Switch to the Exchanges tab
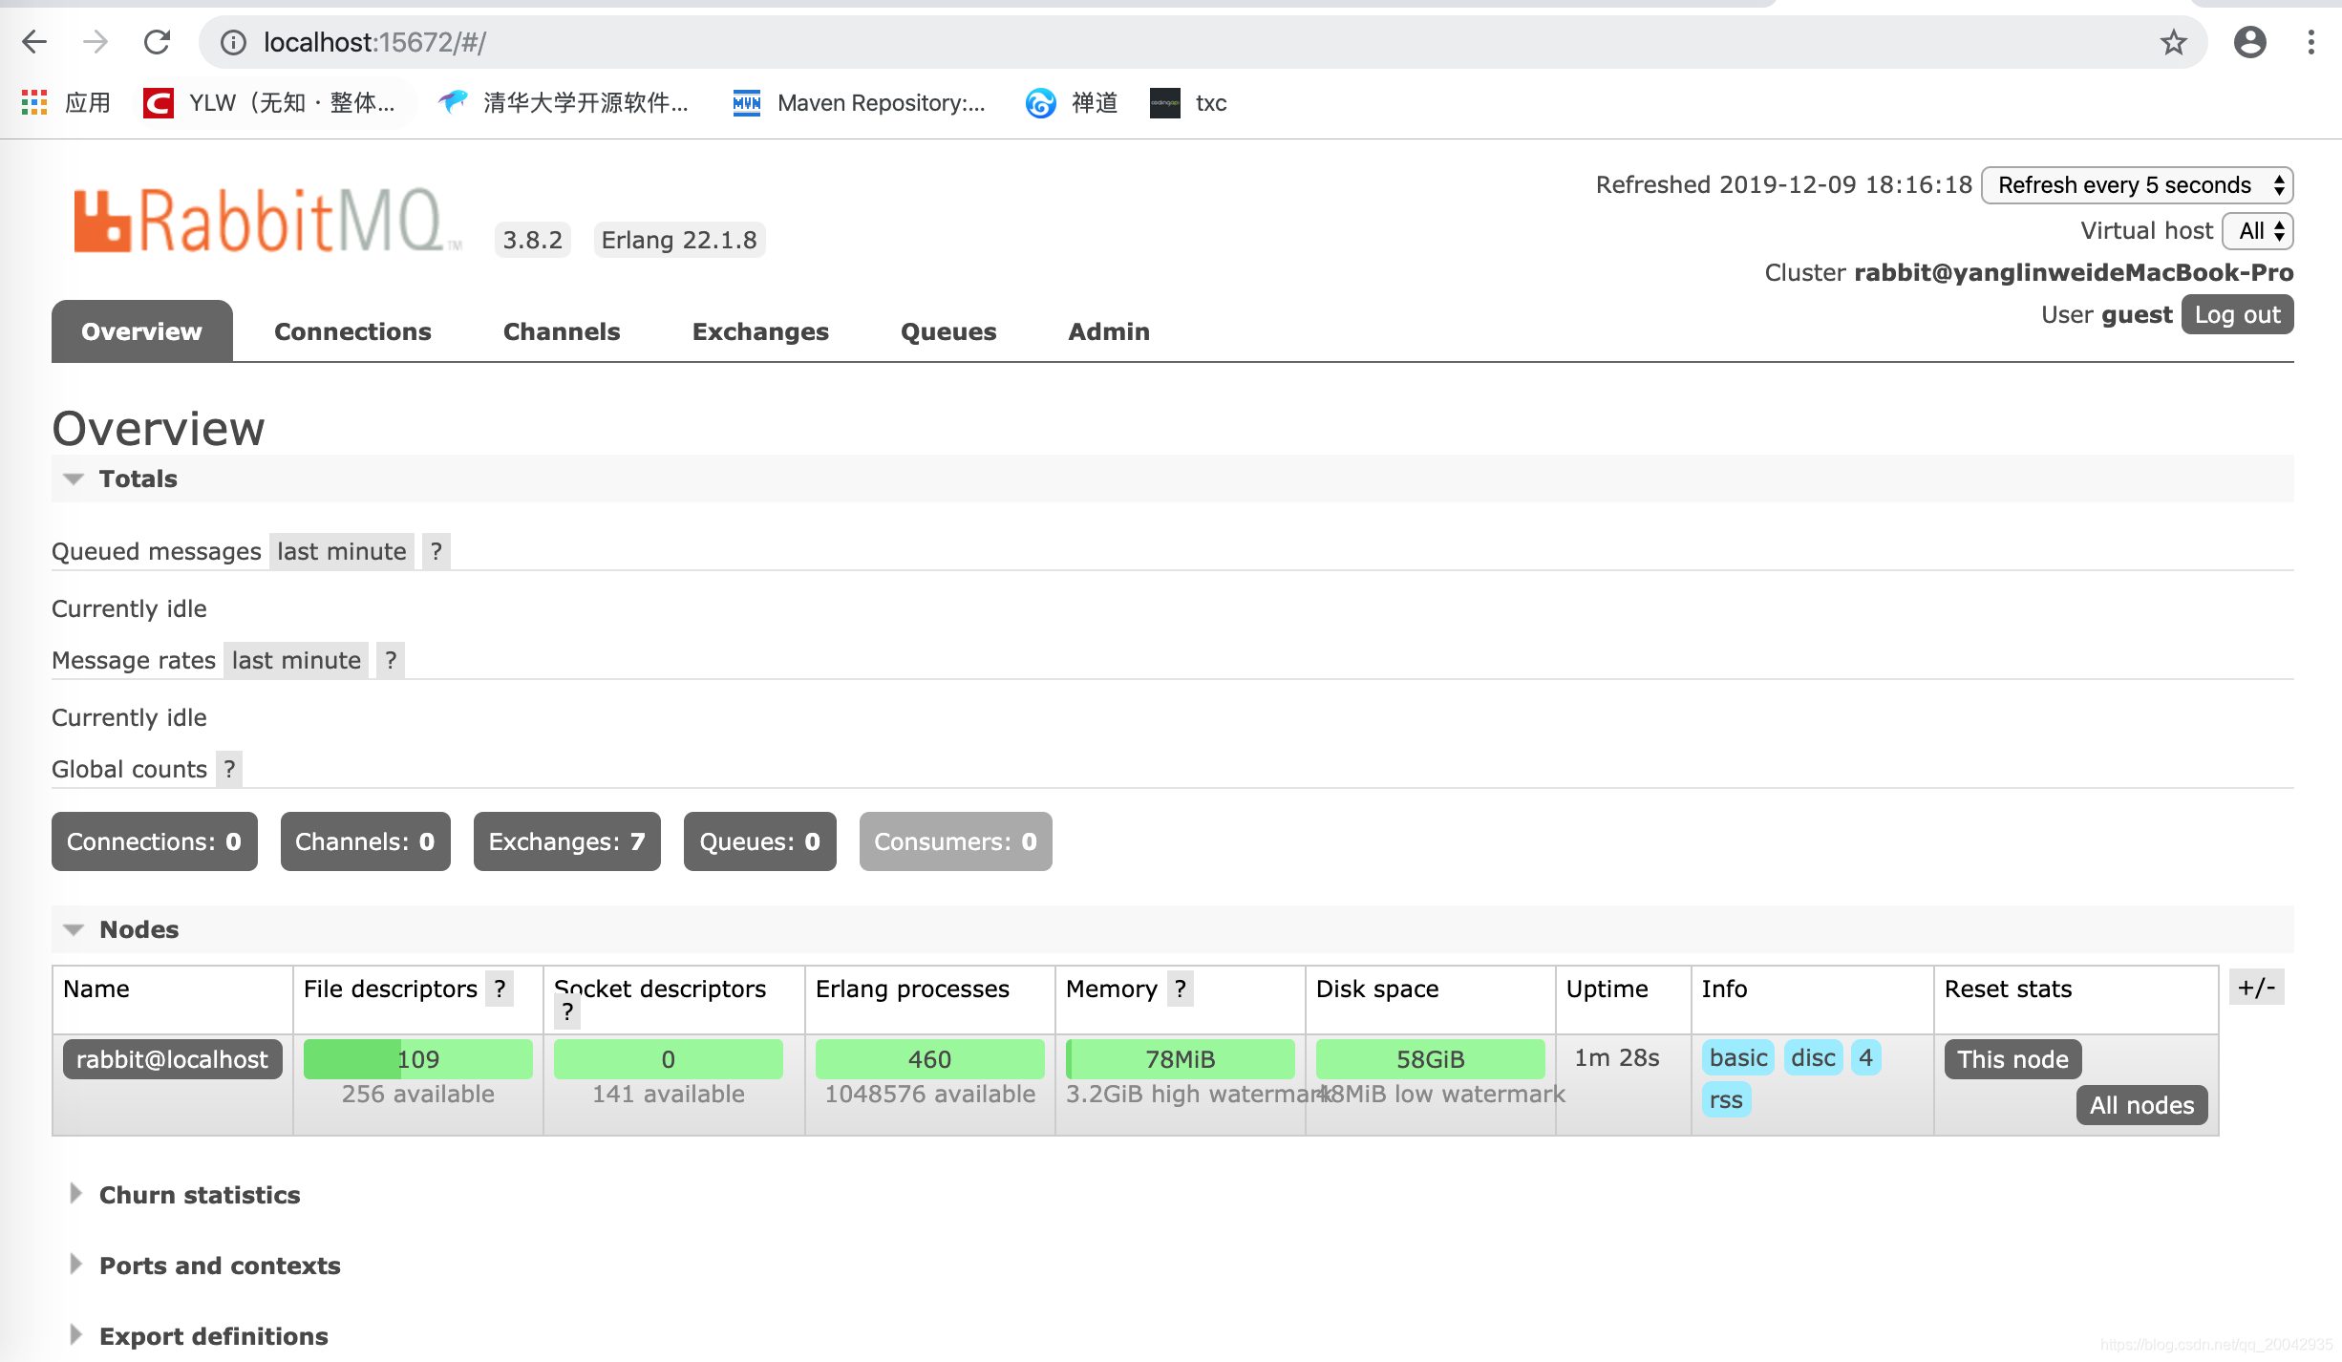Image resolution: width=2342 pixels, height=1362 pixels. click(760, 331)
